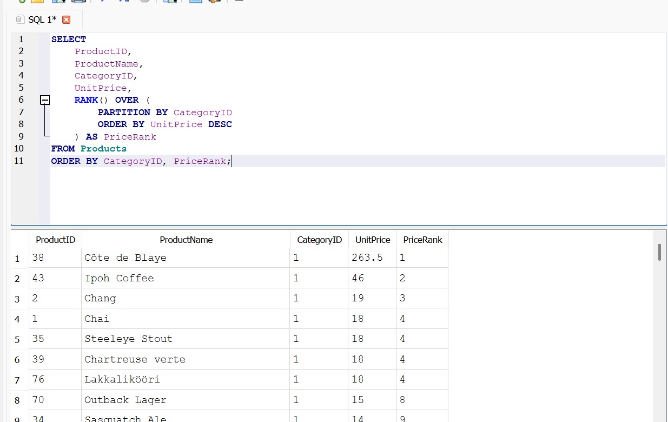Select result row header number 5
This screenshot has width=668, height=422.
click(x=17, y=340)
